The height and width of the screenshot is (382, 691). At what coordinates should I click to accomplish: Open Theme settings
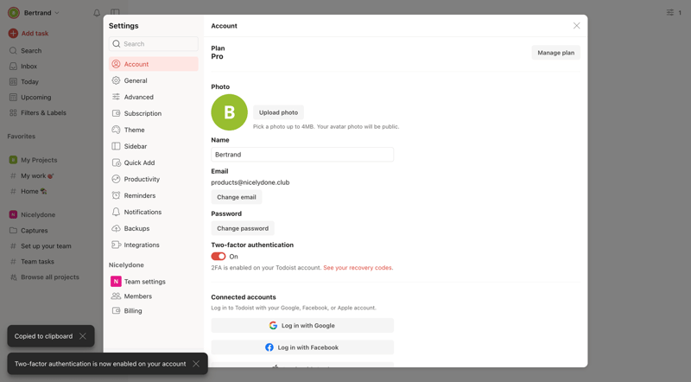point(154,130)
